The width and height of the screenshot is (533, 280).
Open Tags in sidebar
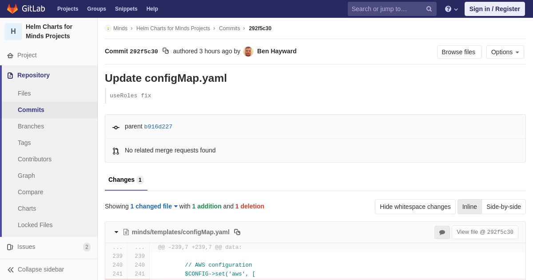pos(24,143)
